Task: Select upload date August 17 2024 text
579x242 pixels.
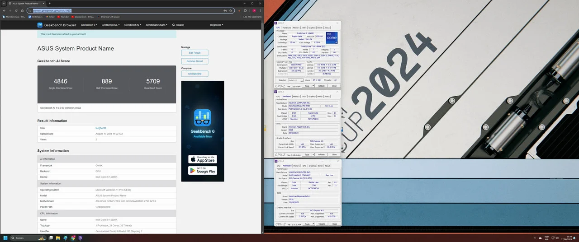Action: (x=109, y=134)
